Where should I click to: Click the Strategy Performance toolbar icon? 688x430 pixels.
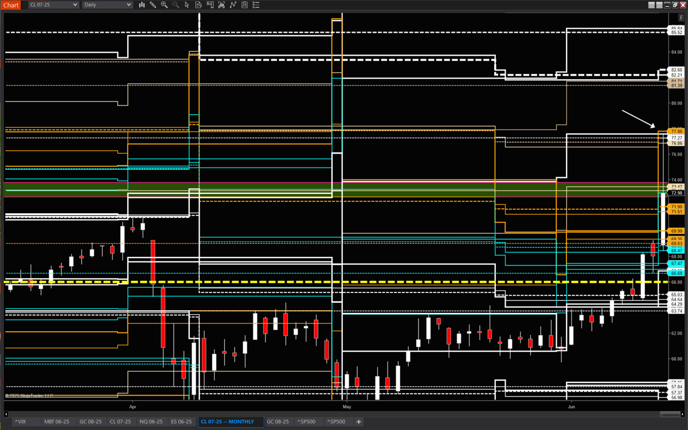click(x=221, y=5)
